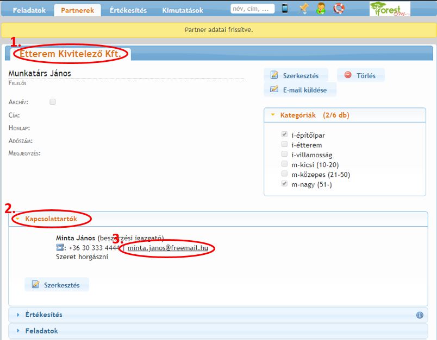437x340 pixels.
Task: Expand the Értékesítés section
Action: click(43, 315)
